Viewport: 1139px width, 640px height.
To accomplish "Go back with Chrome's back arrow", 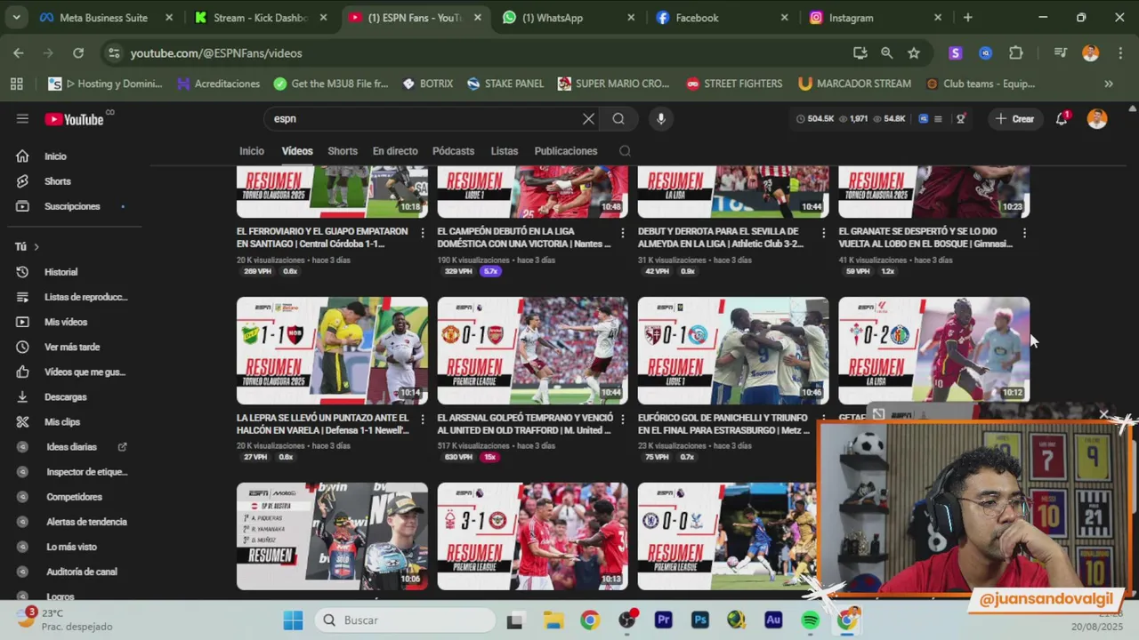I will [19, 53].
